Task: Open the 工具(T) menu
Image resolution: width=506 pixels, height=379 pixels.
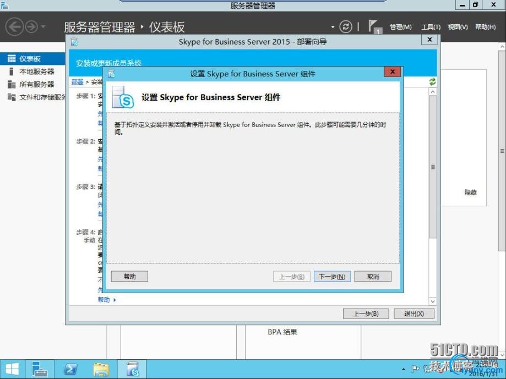Action: (431, 27)
